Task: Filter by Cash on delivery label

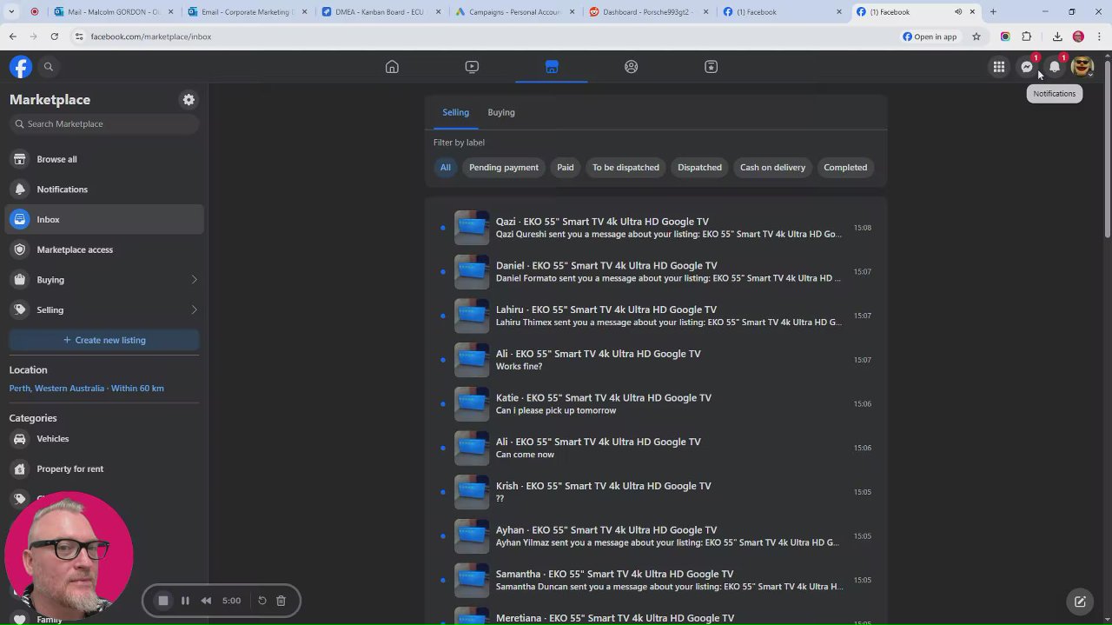Action: (x=772, y=167)
